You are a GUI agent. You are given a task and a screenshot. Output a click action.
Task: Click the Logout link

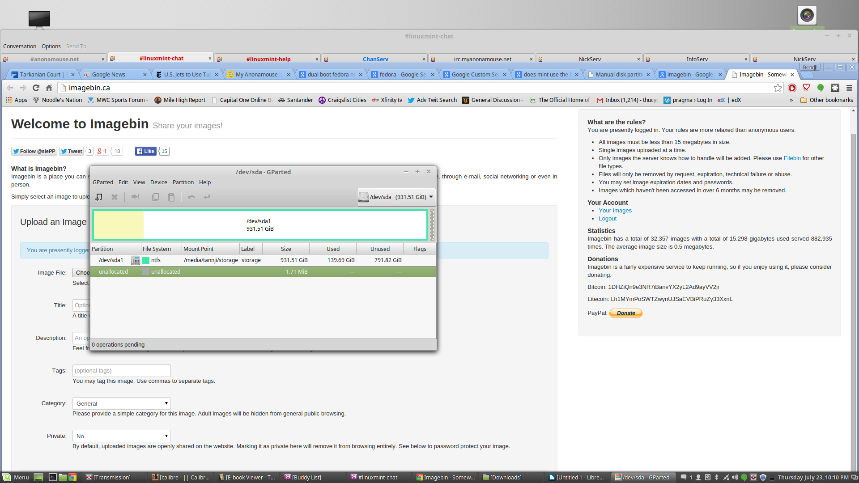pos(608,219)
